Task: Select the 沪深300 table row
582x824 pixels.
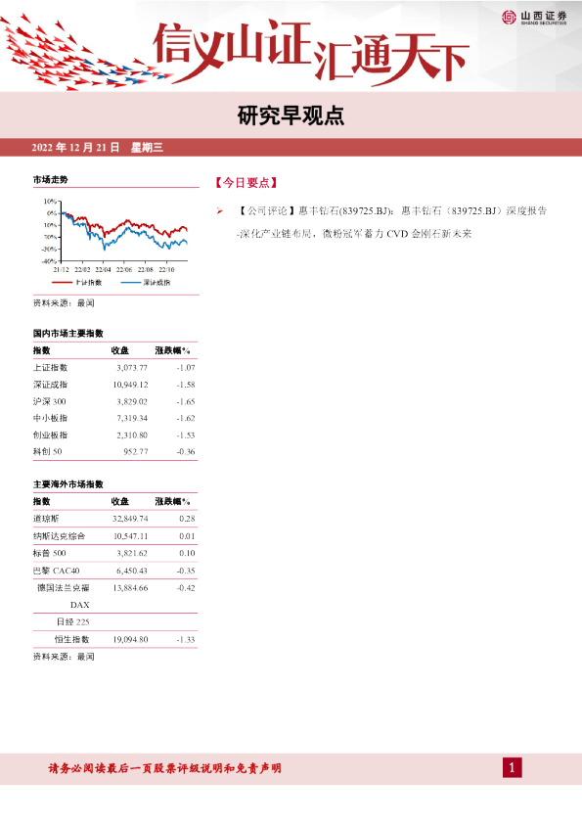Action: pyautogui.click(x=115, y=401)
